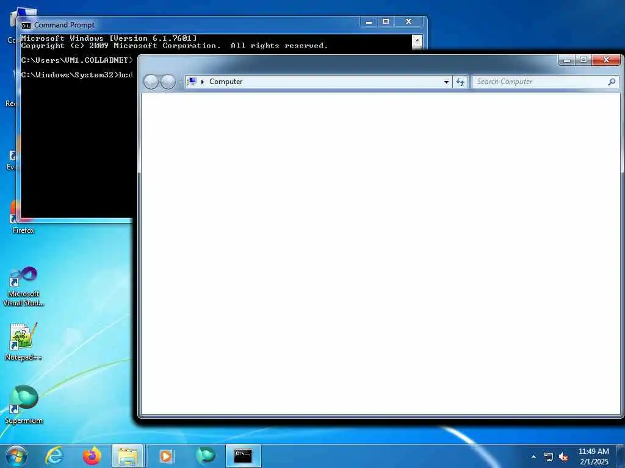This screenshot has width=625, height=468.
Task: Click the magnifier icon in search box
Action: (x=612, y=82)
